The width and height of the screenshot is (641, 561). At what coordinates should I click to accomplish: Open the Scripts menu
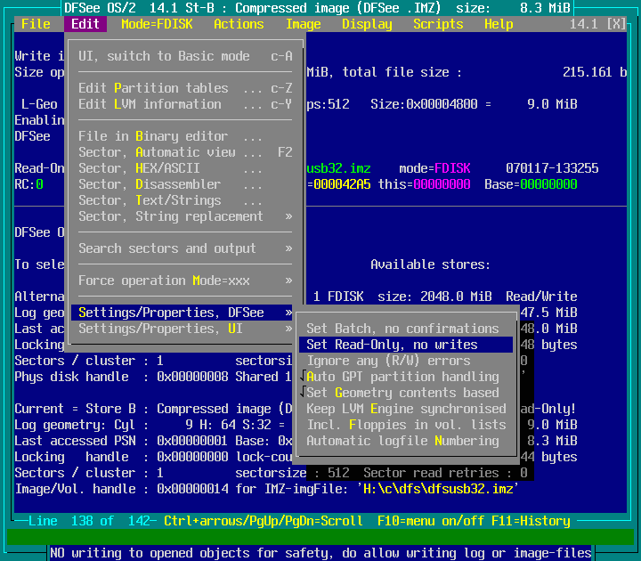coord(438,24)
